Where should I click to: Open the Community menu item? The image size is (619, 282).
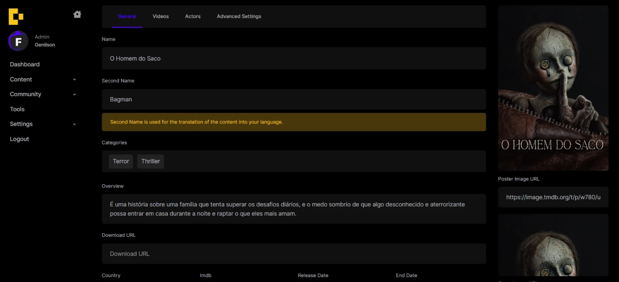coord(25,94)
